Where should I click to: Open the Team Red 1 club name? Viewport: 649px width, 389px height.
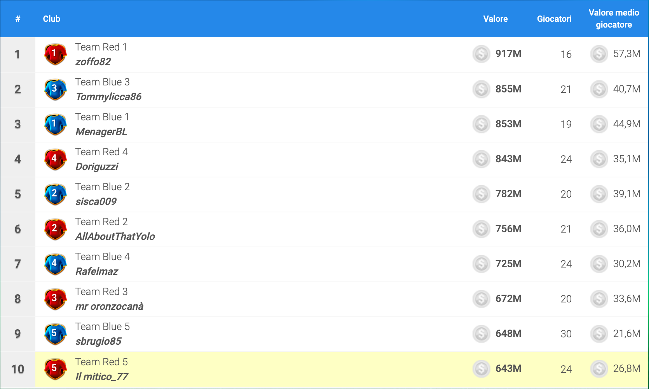coord(101,47)
